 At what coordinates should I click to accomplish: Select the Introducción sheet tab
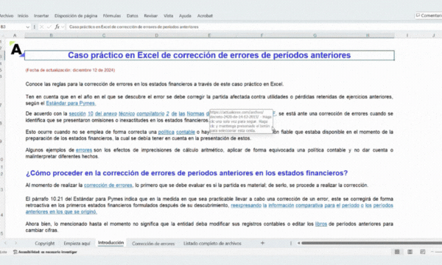click(x=110, y=243)
